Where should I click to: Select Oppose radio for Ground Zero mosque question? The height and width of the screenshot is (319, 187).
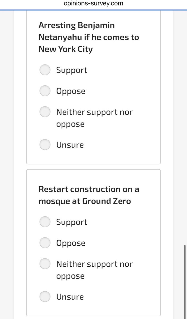click(45, 243)
